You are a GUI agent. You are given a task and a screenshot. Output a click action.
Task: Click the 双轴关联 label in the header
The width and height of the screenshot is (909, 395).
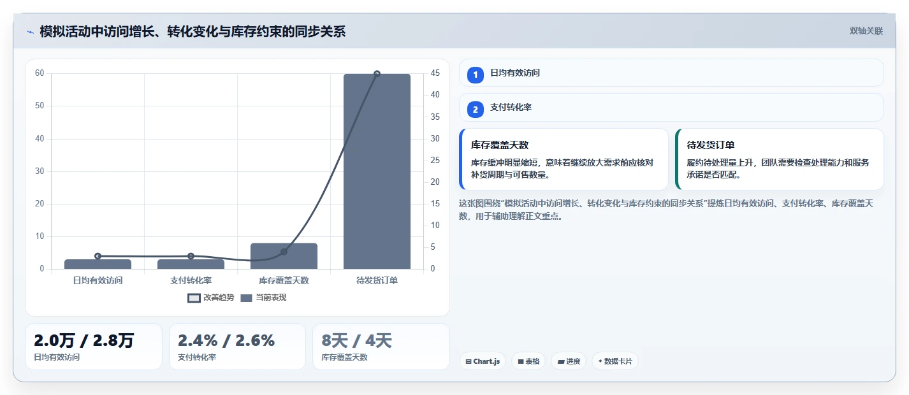866,31
